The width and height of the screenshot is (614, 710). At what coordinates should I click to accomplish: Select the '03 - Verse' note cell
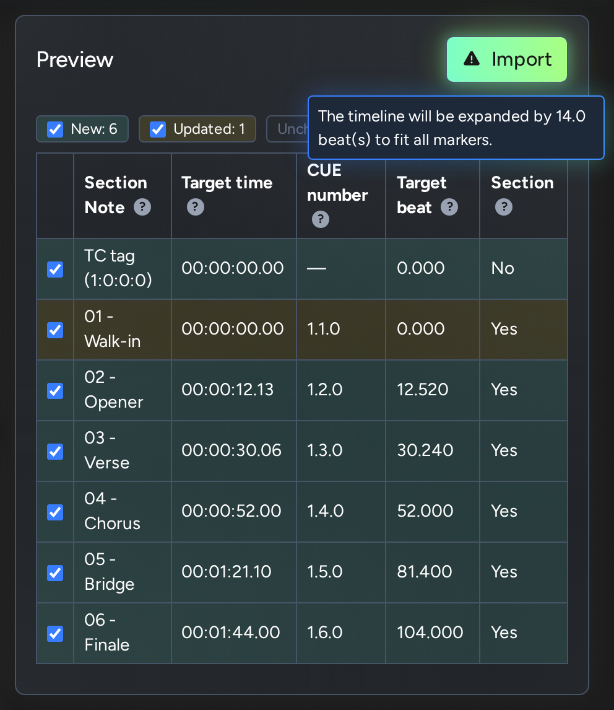[x=123, y=450]
